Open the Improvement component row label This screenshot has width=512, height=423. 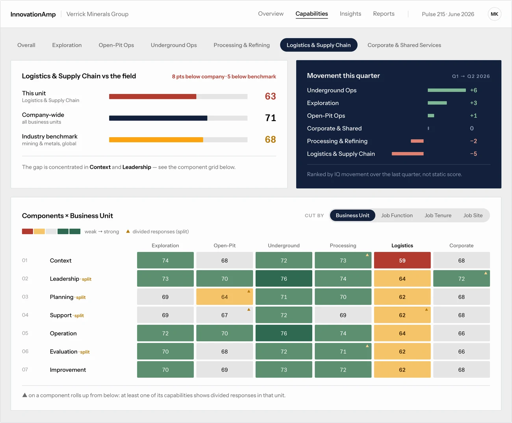point(68,370)
